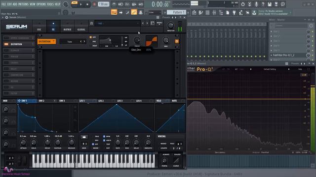Click the orange distortion bypass icon at right
Screen dimensions: 316x177
[x=177, y=41]
